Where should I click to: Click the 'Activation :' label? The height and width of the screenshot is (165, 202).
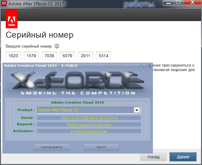coord(24,131)
